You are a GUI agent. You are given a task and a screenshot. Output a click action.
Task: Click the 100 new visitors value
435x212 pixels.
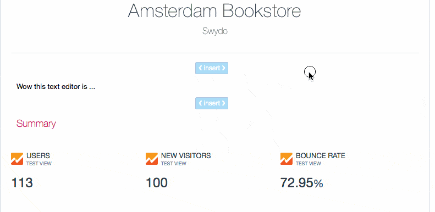(x=157, y=183)
